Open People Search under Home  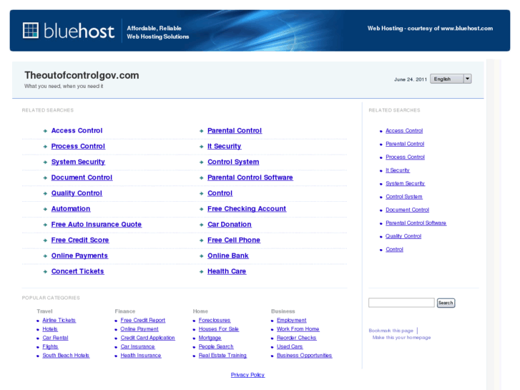point(216,346)
